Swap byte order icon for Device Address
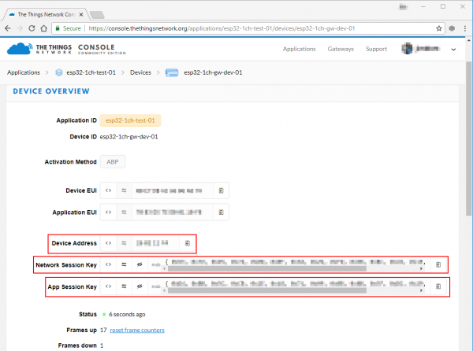The height and width of the screenshot is (351, 473). click(x=124, y=243)
